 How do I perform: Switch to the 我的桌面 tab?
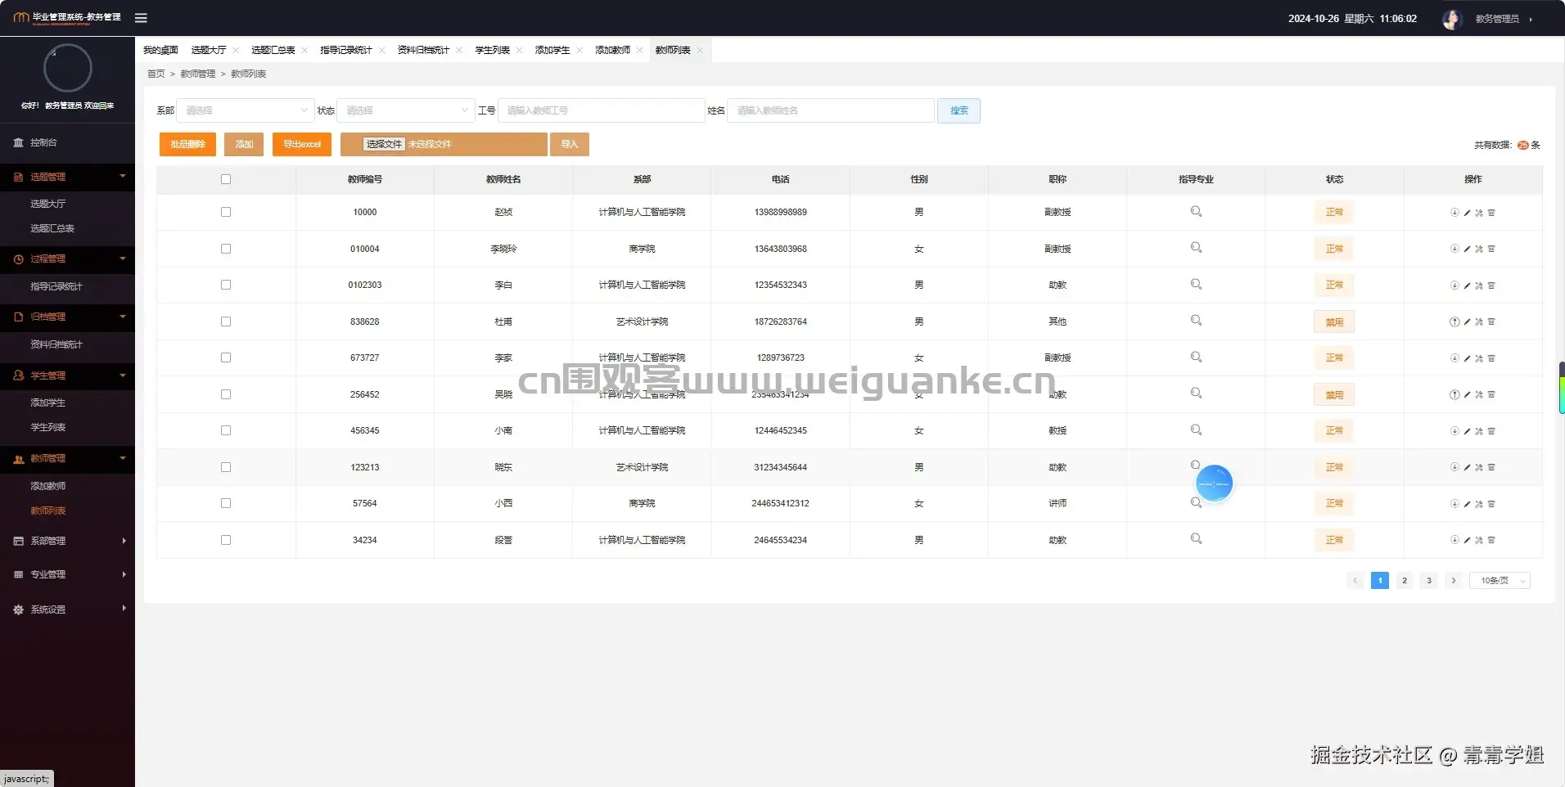click(160, 51)
